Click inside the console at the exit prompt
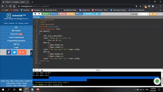The width and height of the screenshot is (163, 92). coord(61,85)
